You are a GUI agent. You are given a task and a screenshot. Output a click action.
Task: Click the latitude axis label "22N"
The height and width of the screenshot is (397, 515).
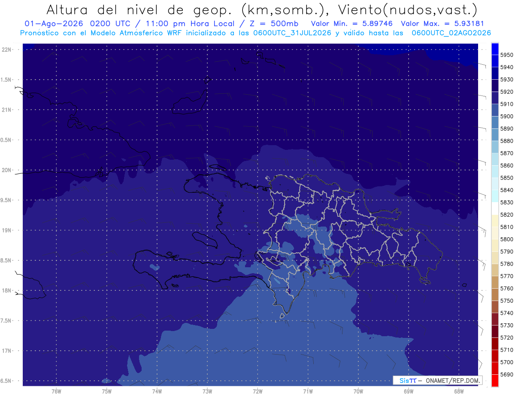point(6,50)
